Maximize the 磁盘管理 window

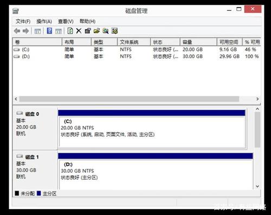tap(239, 9)
